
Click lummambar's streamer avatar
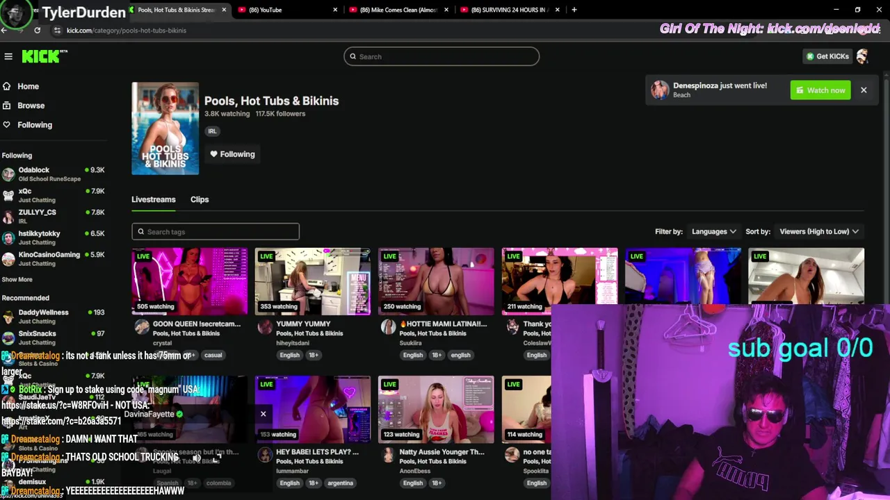click(265, 455)
